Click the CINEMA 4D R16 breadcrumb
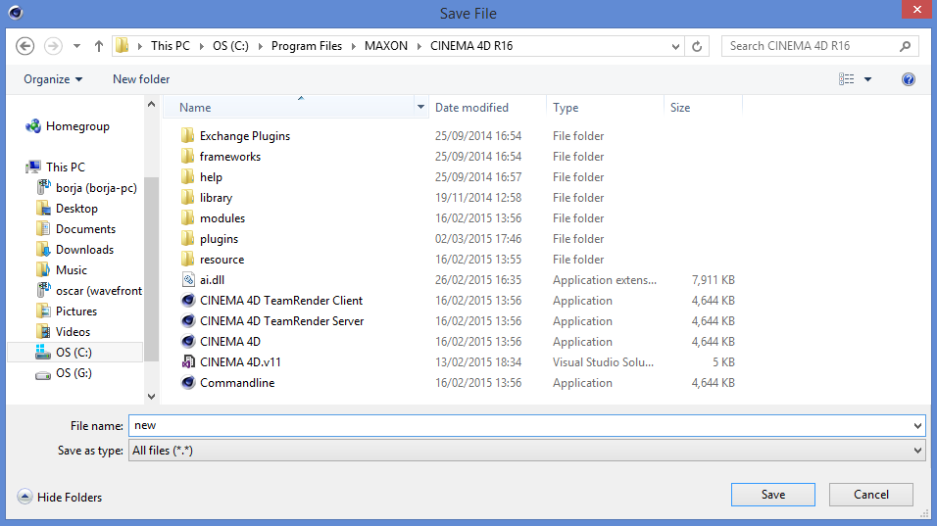Screen dimensions: 937x526 point(471,46)
